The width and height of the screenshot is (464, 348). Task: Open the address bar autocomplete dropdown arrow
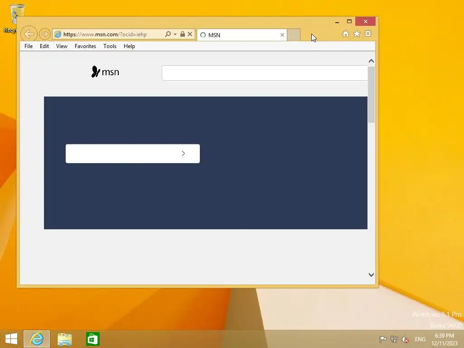coord(175,34)
